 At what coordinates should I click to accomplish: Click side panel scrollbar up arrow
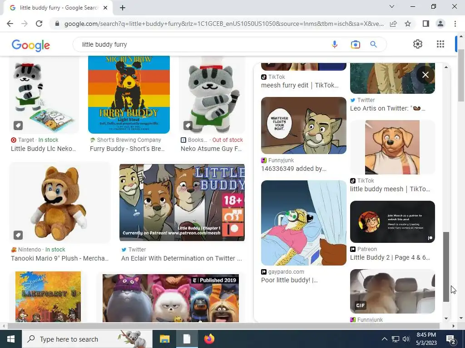(446, 67)
